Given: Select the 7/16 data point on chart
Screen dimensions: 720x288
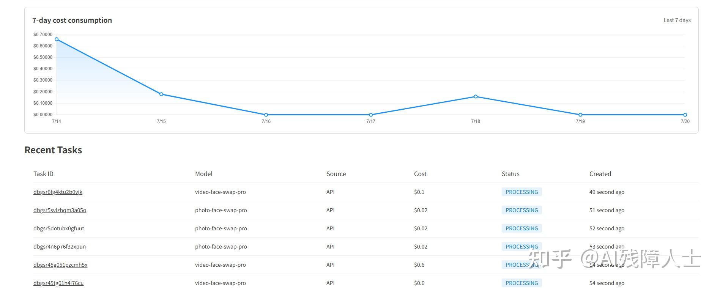Looking at the screenshot, I should pos(266,115).
